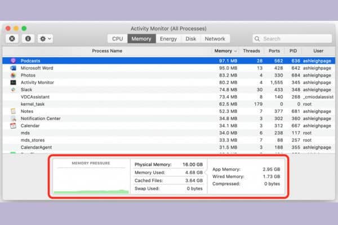
Task: Select the Photos process name
Action: pyautogui.click(x=28, y=75)
